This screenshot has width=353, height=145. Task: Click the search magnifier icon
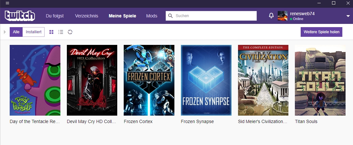[x=171, y=16]
